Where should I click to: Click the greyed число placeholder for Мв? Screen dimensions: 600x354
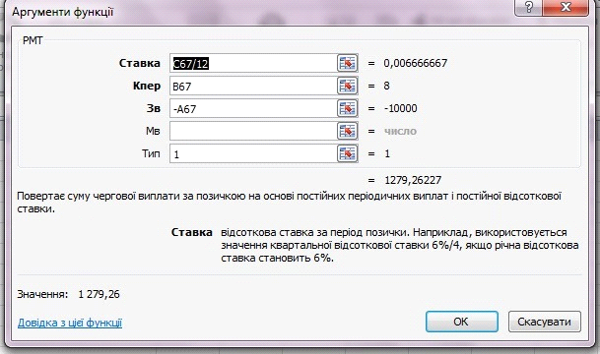[400, 132]
